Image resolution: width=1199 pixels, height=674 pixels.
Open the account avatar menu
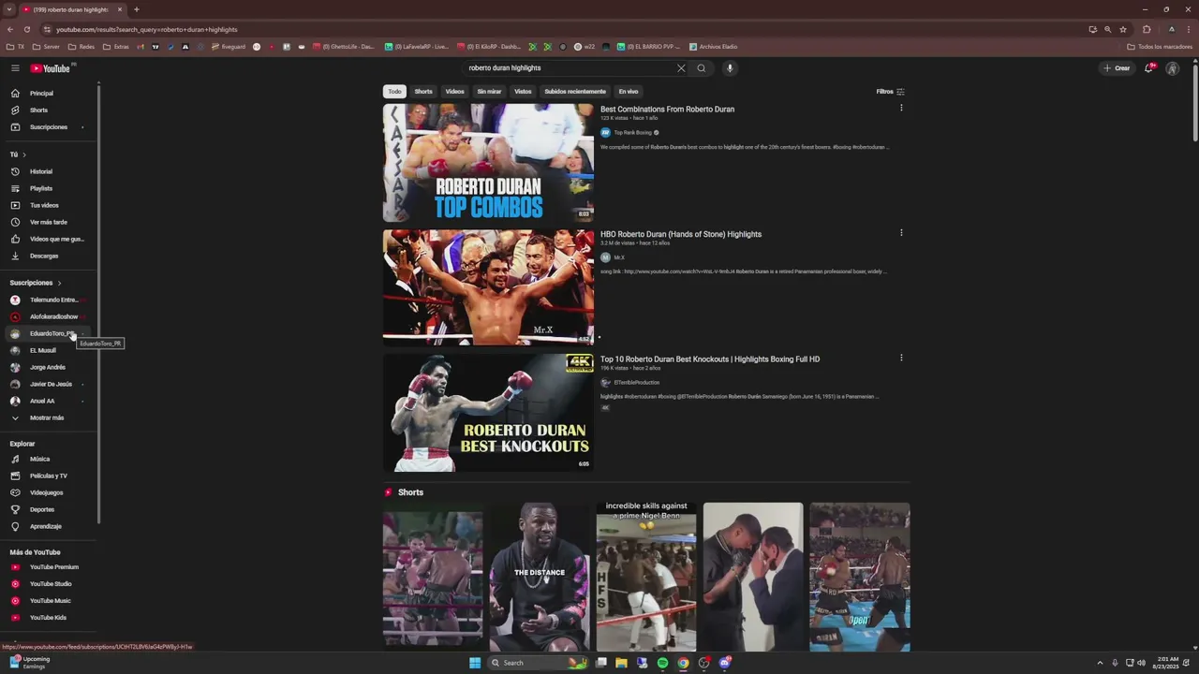(x=1172, y=68)
